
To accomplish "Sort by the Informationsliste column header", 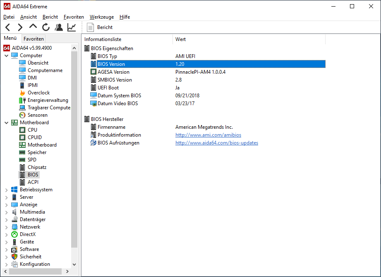I will coord(127,39).
